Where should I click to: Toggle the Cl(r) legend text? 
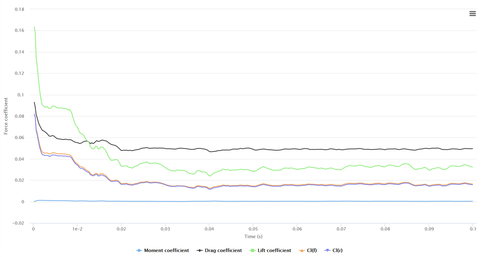(x=337, y=251)
